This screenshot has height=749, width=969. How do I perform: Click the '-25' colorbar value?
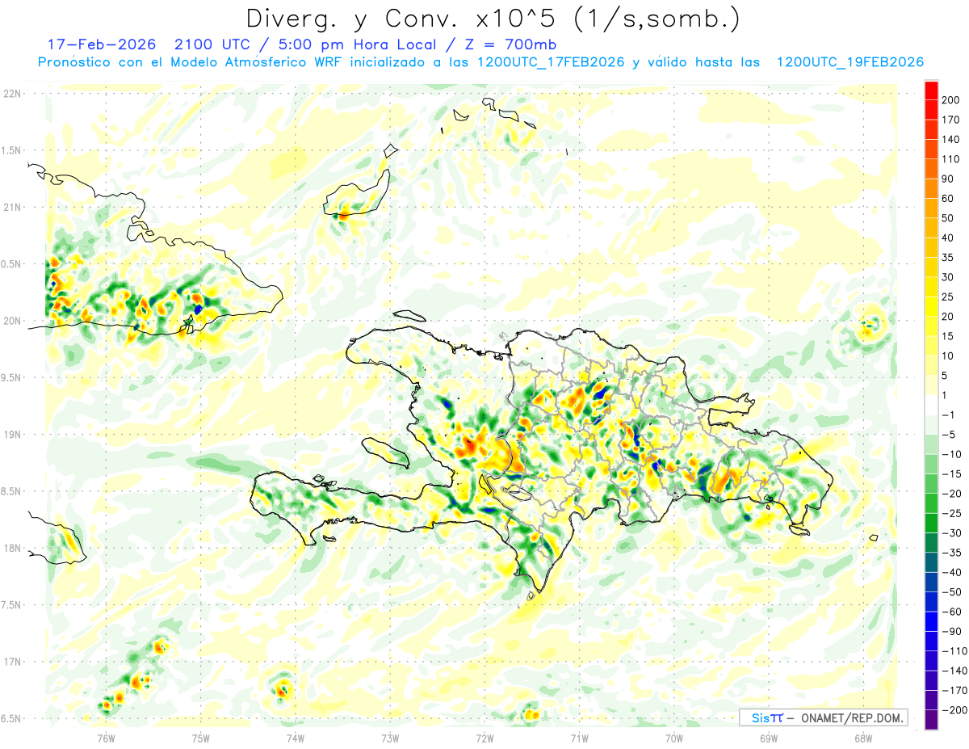click(950, 513)
